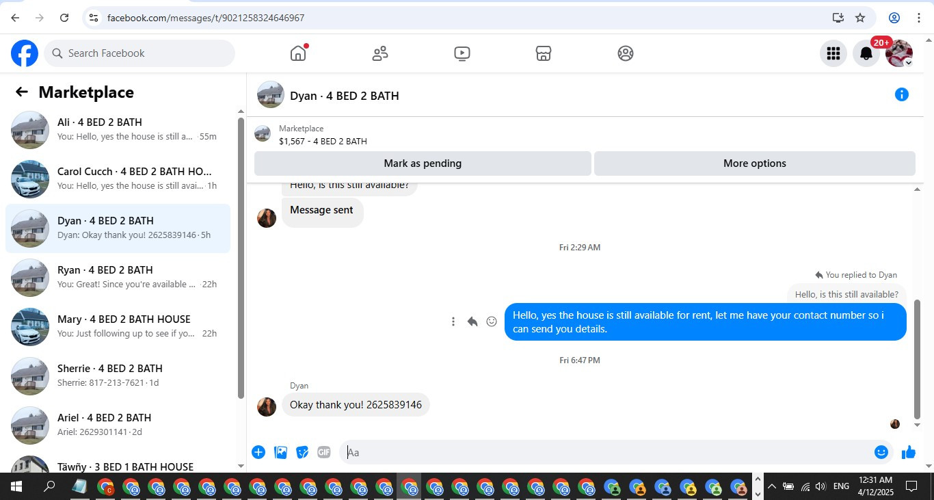Open the Mary · 4 BED 2 BATH HOUSE conversation
Image resolution: width=934 pixels, height=500 pixels.
point(118,326)
